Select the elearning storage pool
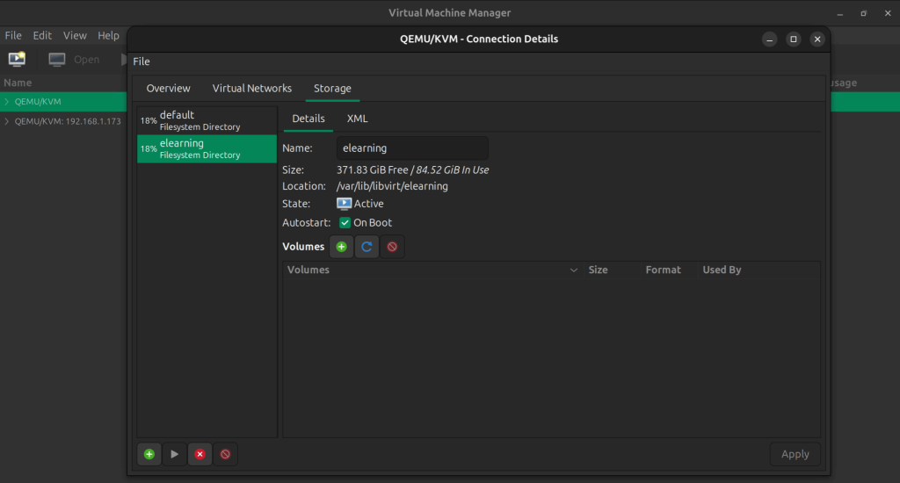The image size is (900, 483). [207, 149]
